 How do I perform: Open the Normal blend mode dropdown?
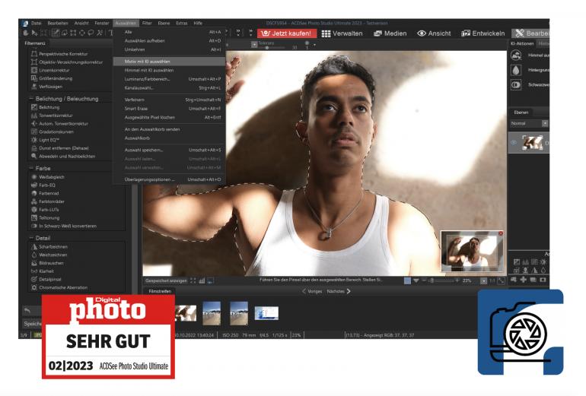529,124
